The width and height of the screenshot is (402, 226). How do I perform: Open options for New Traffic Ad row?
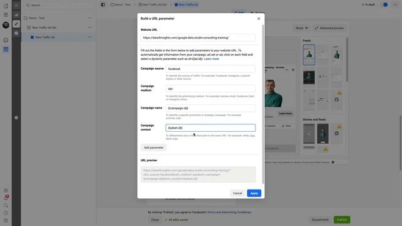[x=89, y=37]
